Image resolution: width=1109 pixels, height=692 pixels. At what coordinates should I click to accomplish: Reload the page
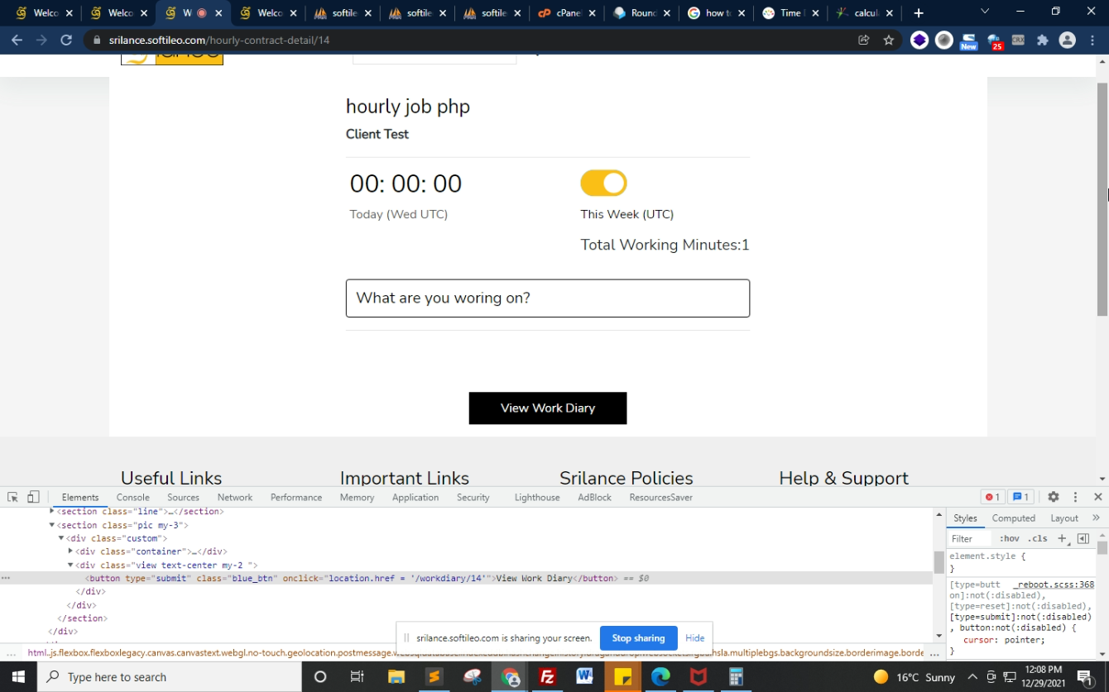click(x=66, y=40)
